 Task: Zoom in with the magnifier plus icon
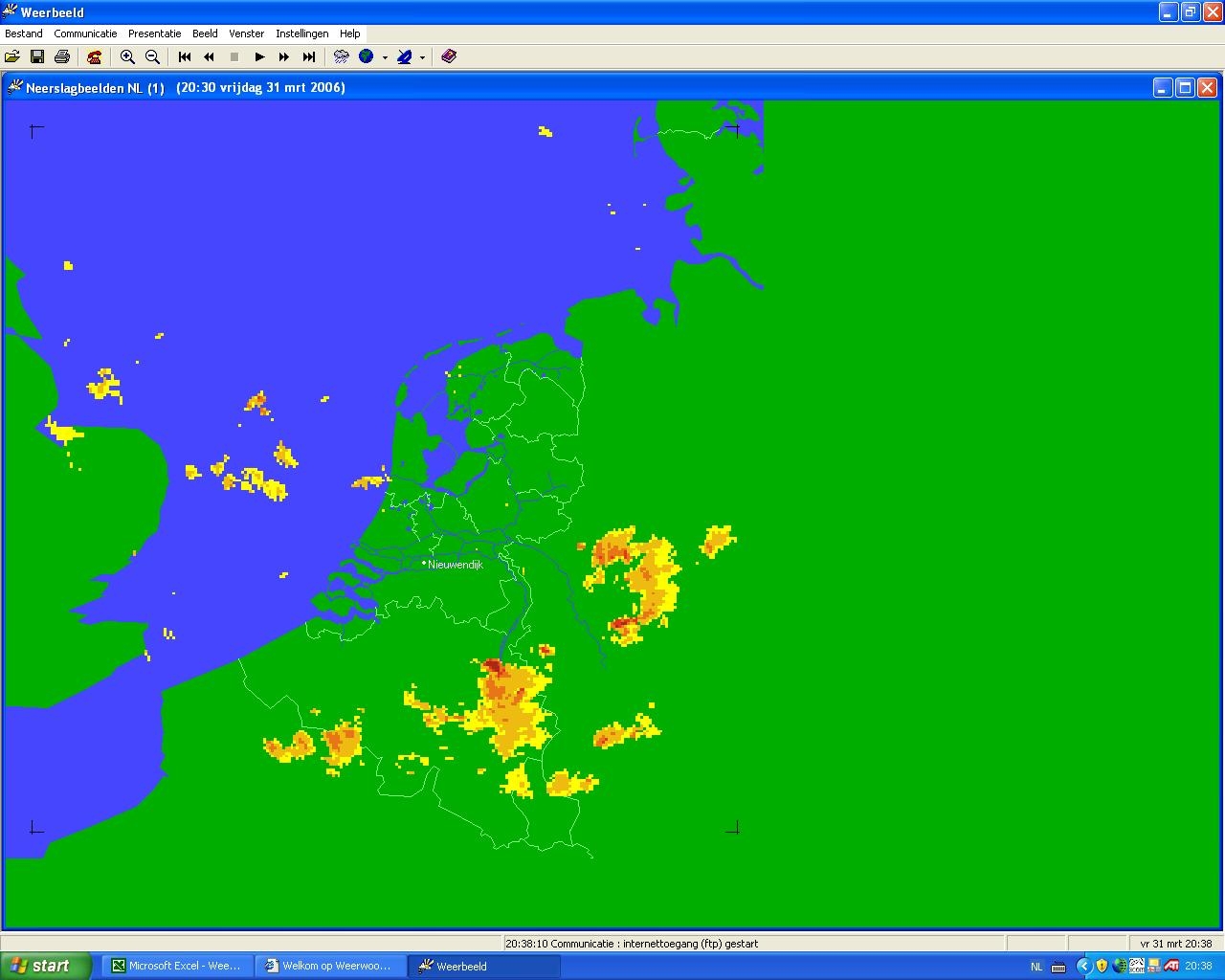pos(127,56)
